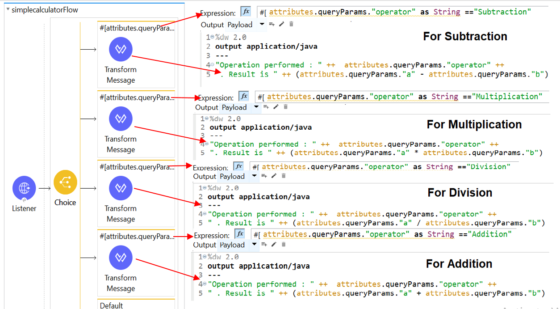
Task: Click the first #[attributes.queryPara... route header
Action: point(137,28)
